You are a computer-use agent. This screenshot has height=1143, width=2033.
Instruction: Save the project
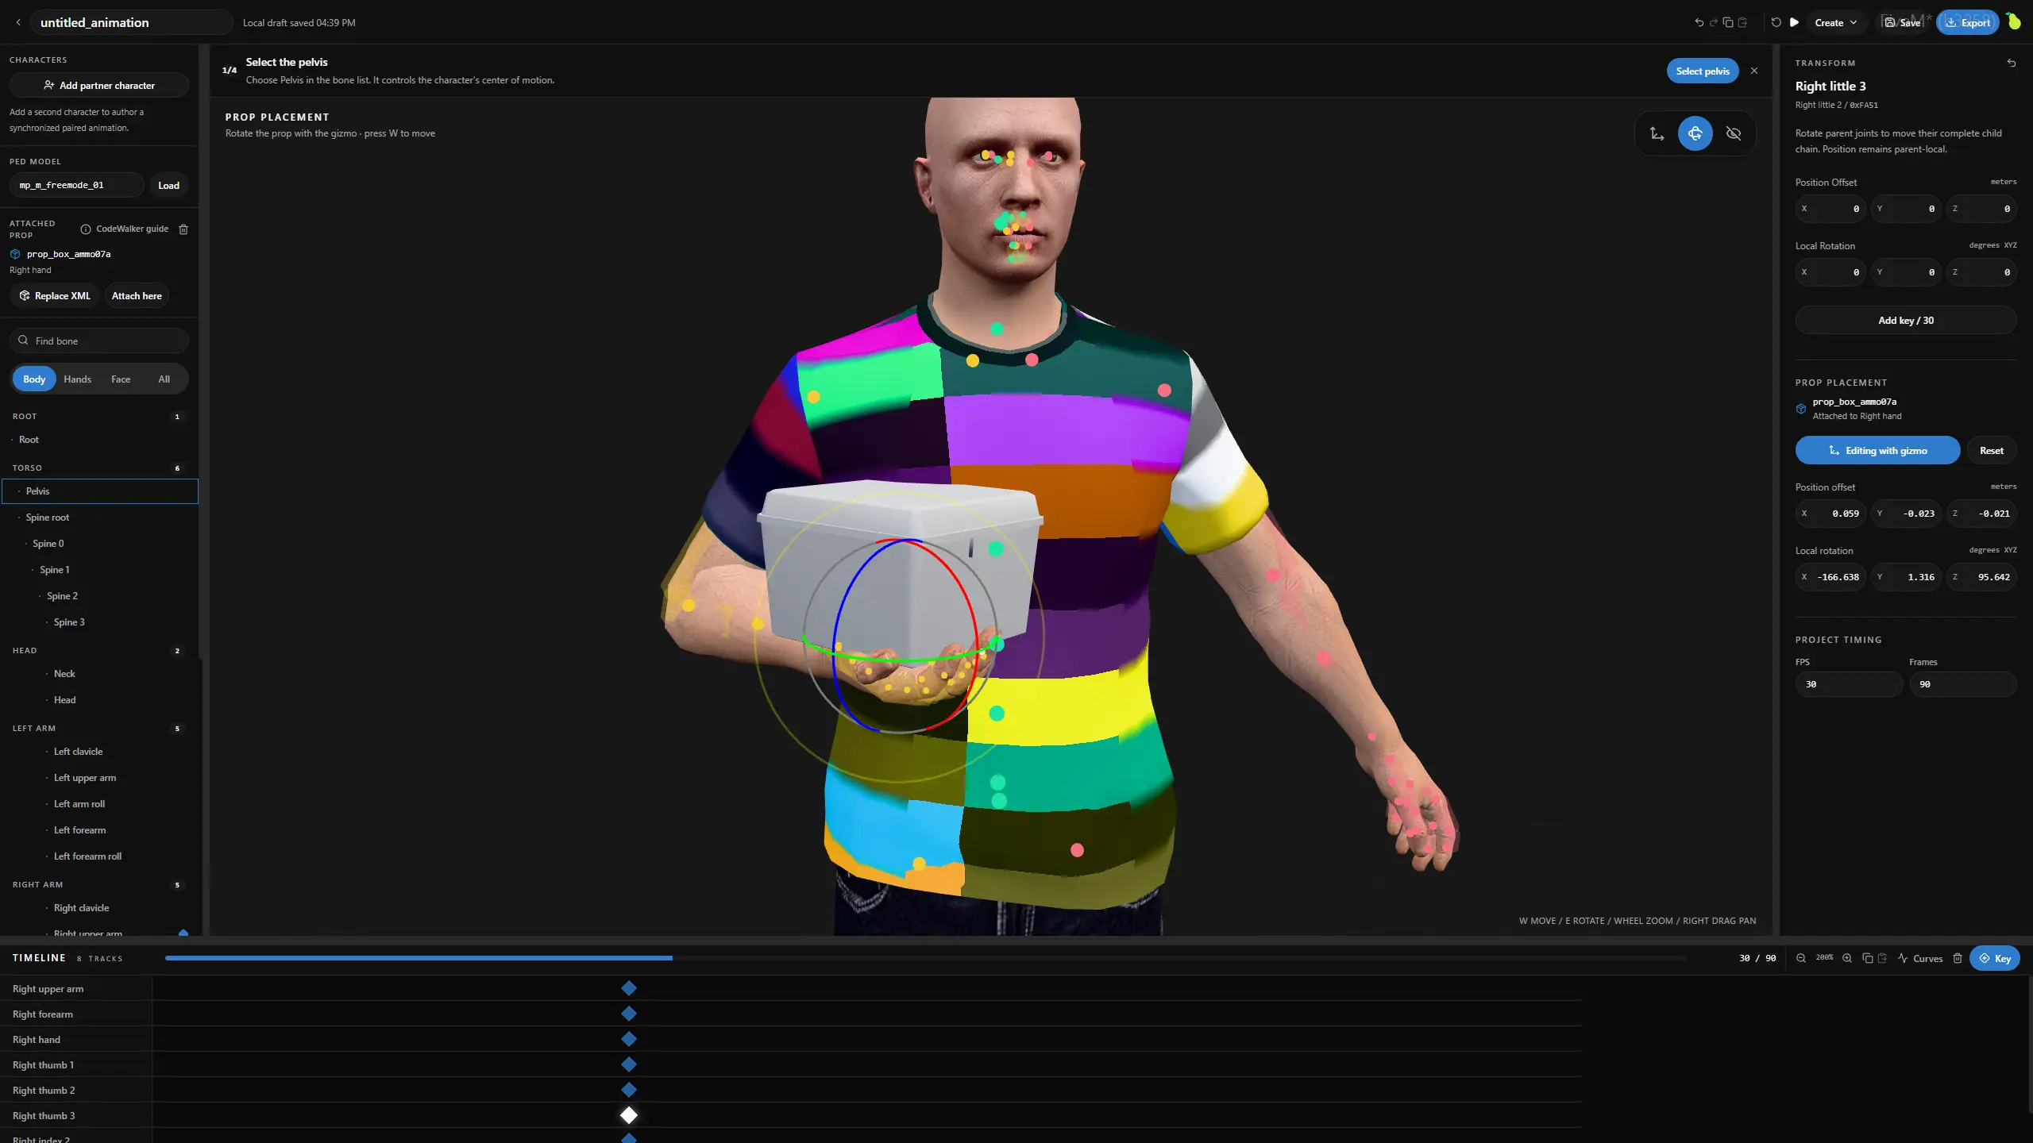pos(1903,22)
